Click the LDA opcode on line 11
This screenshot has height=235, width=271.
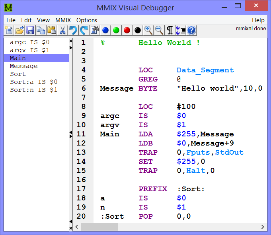146,134
